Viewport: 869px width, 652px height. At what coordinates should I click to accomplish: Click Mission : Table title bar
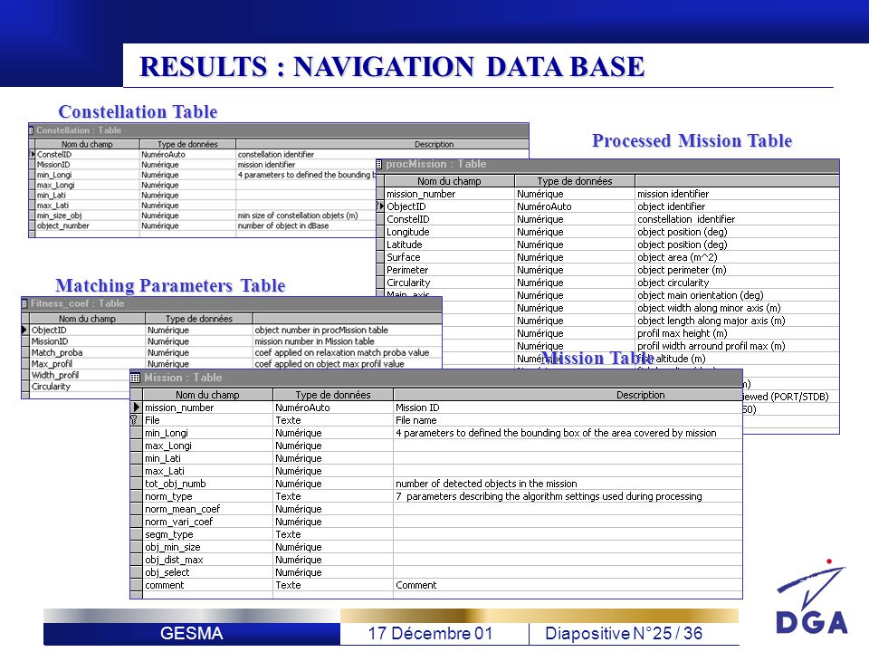click(436, 378)
